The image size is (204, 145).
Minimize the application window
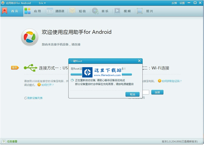point(189,3)
